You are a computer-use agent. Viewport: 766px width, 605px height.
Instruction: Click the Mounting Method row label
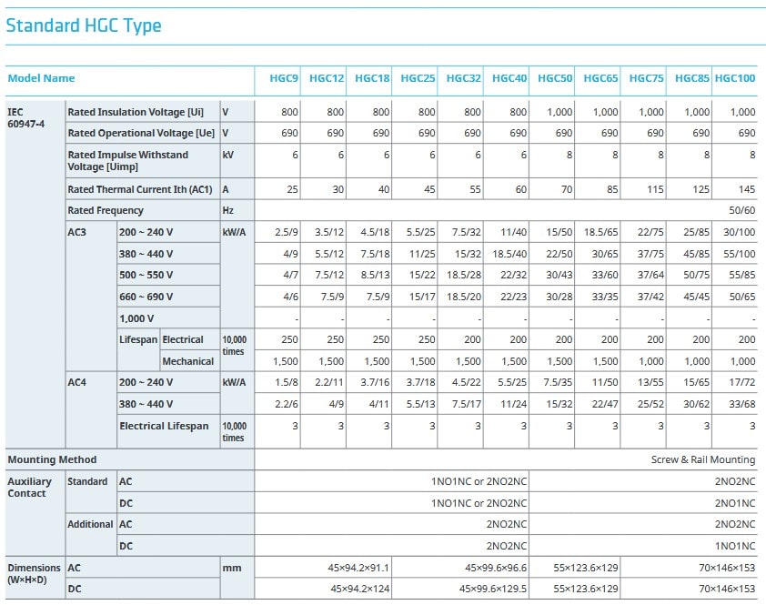[52, 459]
